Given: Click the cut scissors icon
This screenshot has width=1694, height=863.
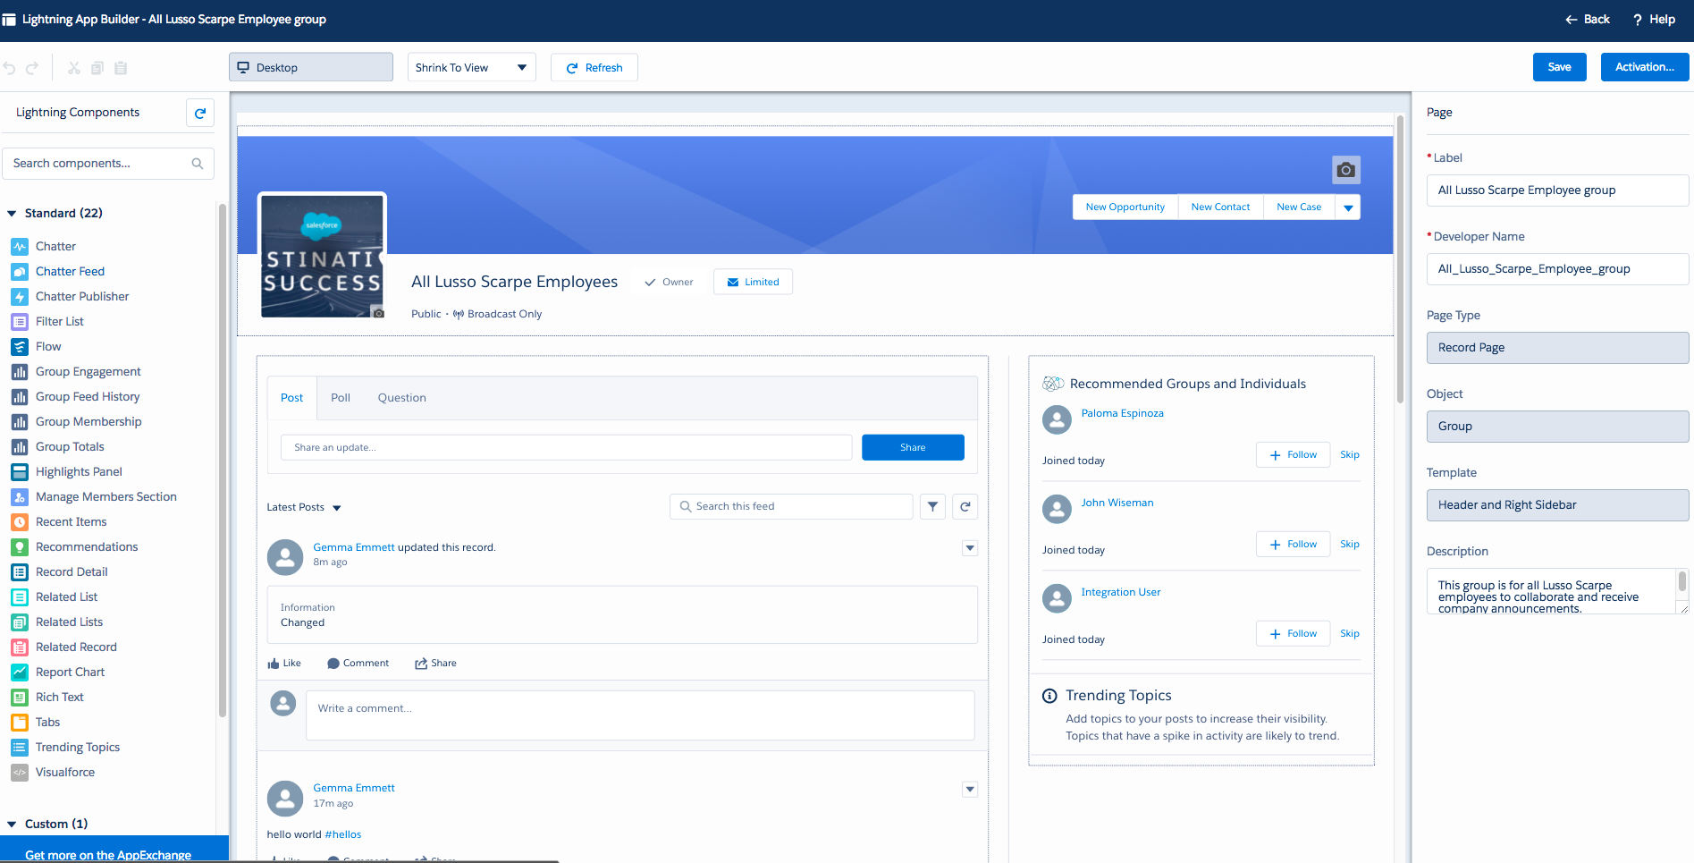Looking at the screenshot, I should [74, 68].
